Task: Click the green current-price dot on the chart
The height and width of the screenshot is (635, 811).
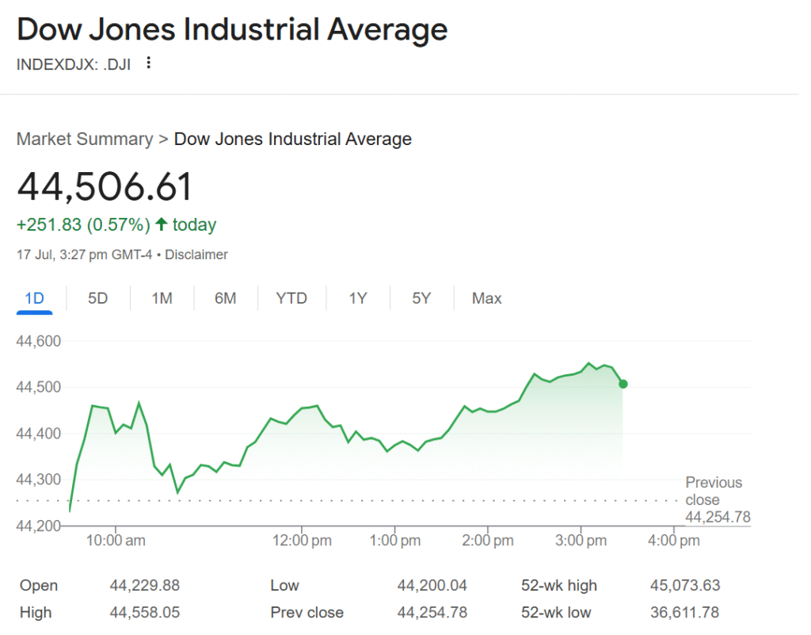Action: [623, 384]
